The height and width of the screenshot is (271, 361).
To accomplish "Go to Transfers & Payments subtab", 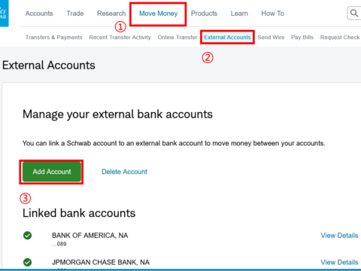I will pos(54,38).
